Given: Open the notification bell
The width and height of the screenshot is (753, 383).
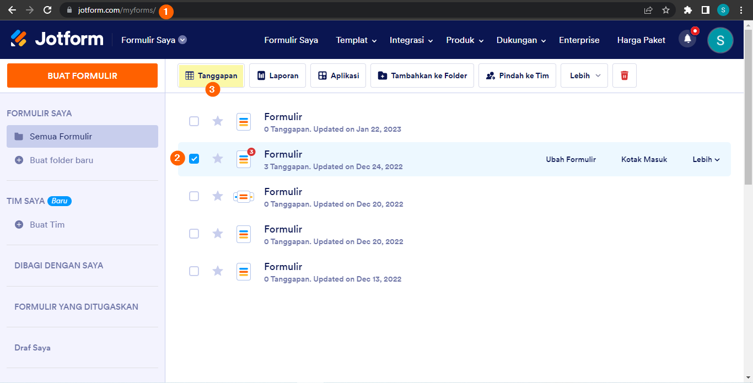Looking at the screenshot, I should click(687, 39).
